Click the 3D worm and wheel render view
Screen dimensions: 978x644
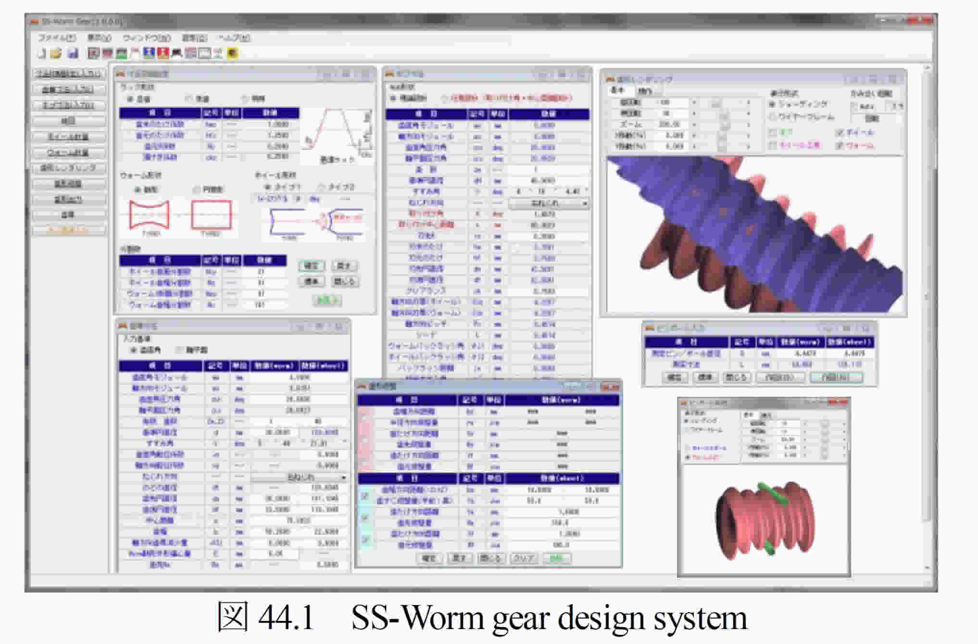tap(754, 235)
